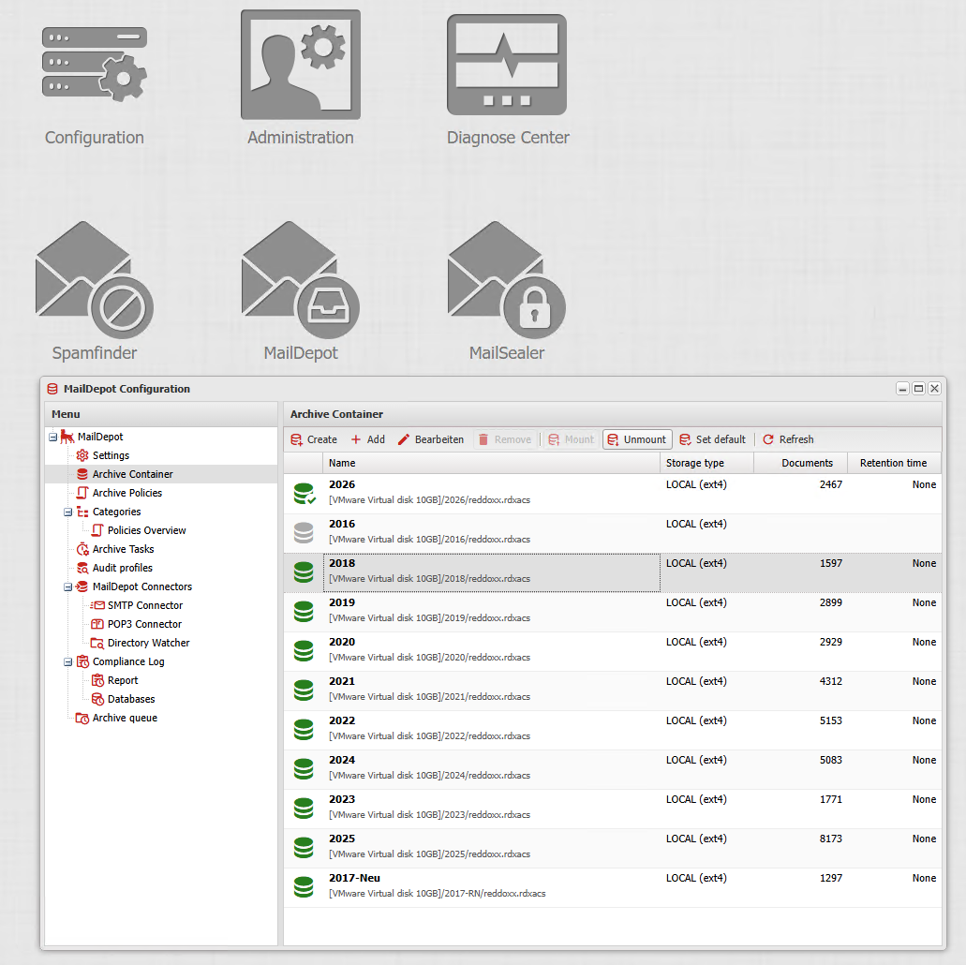Open the Administration desktop icon
Screen dimensions: 966x965
[301, 65]
